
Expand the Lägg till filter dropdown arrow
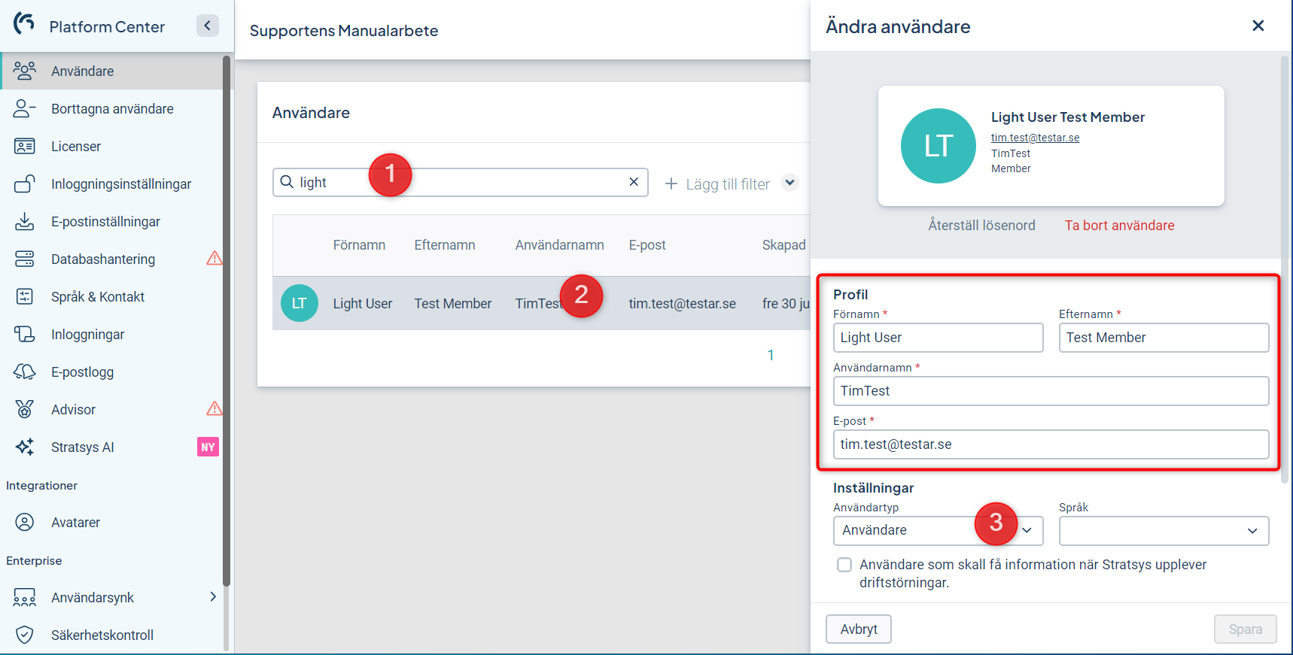click(x=789, y=183)
